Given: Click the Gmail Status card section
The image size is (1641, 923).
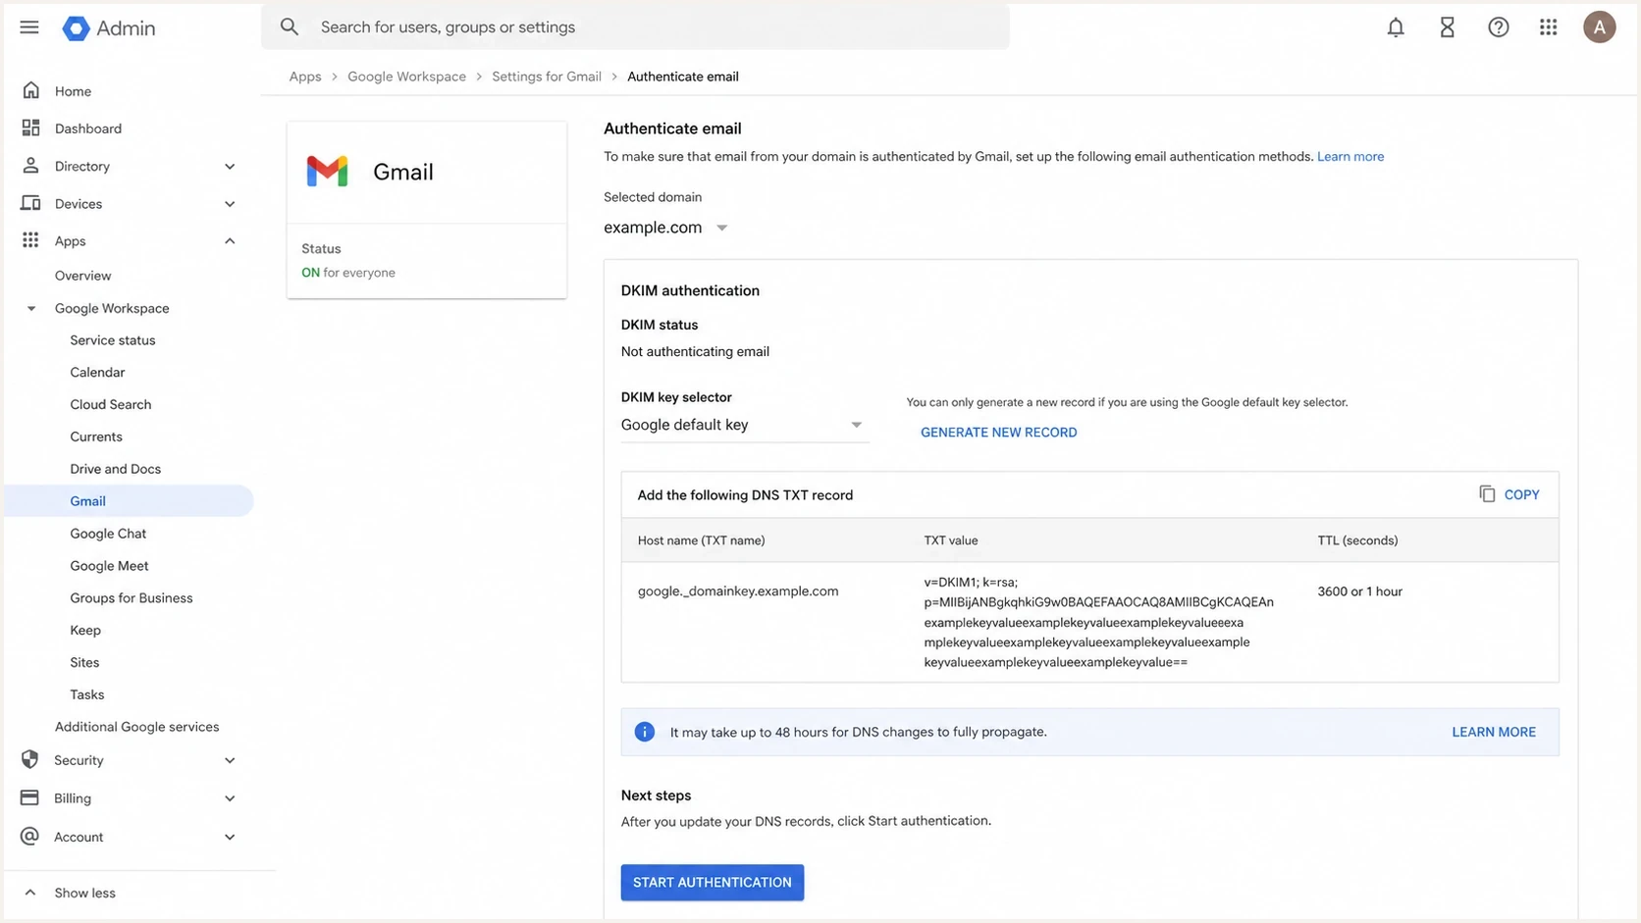Looking at the screenshot, I should click(x=427, y=261).
